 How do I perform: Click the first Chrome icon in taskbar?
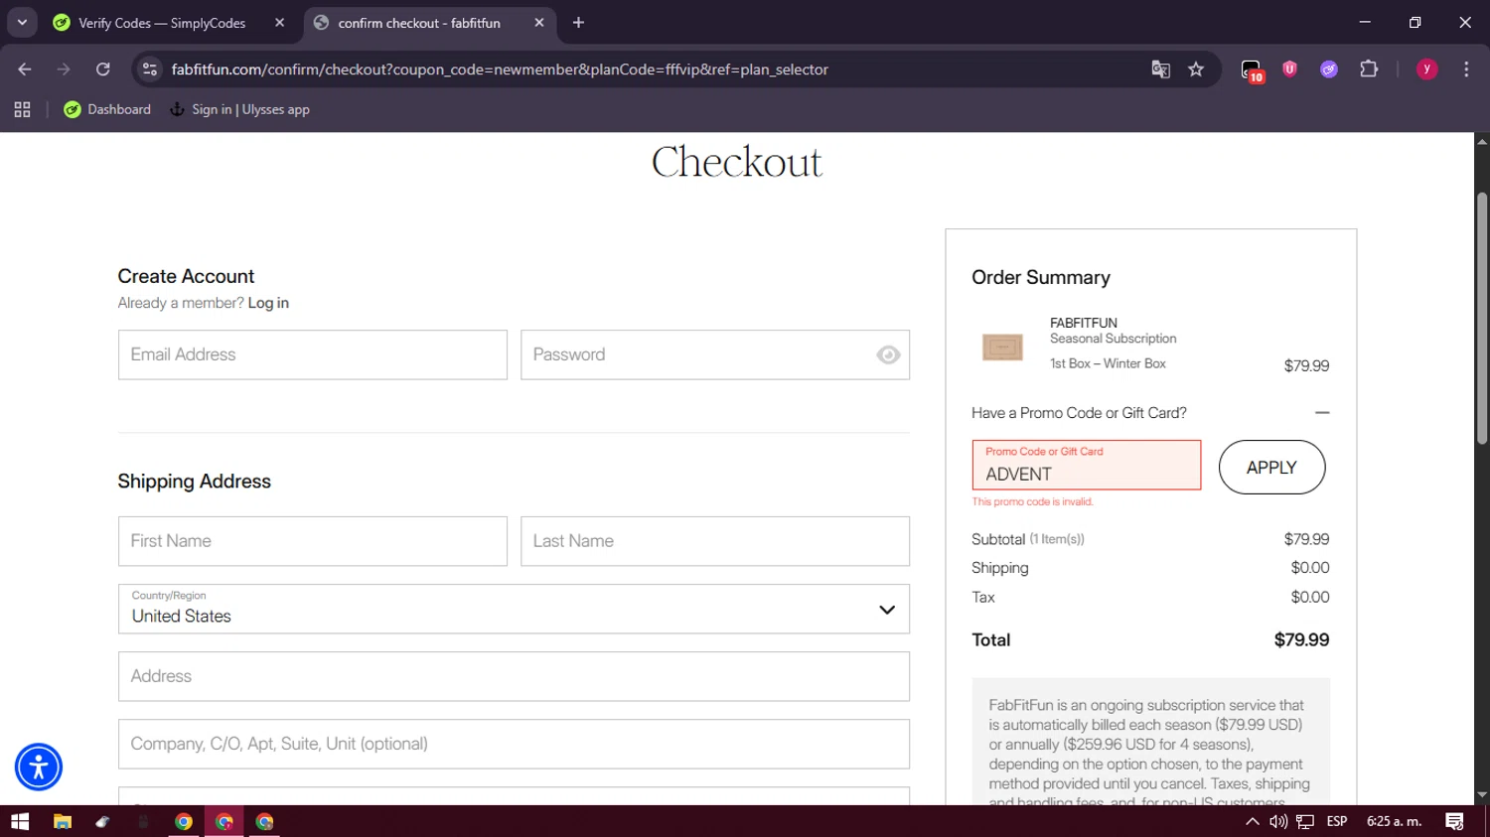pos(184,821)
